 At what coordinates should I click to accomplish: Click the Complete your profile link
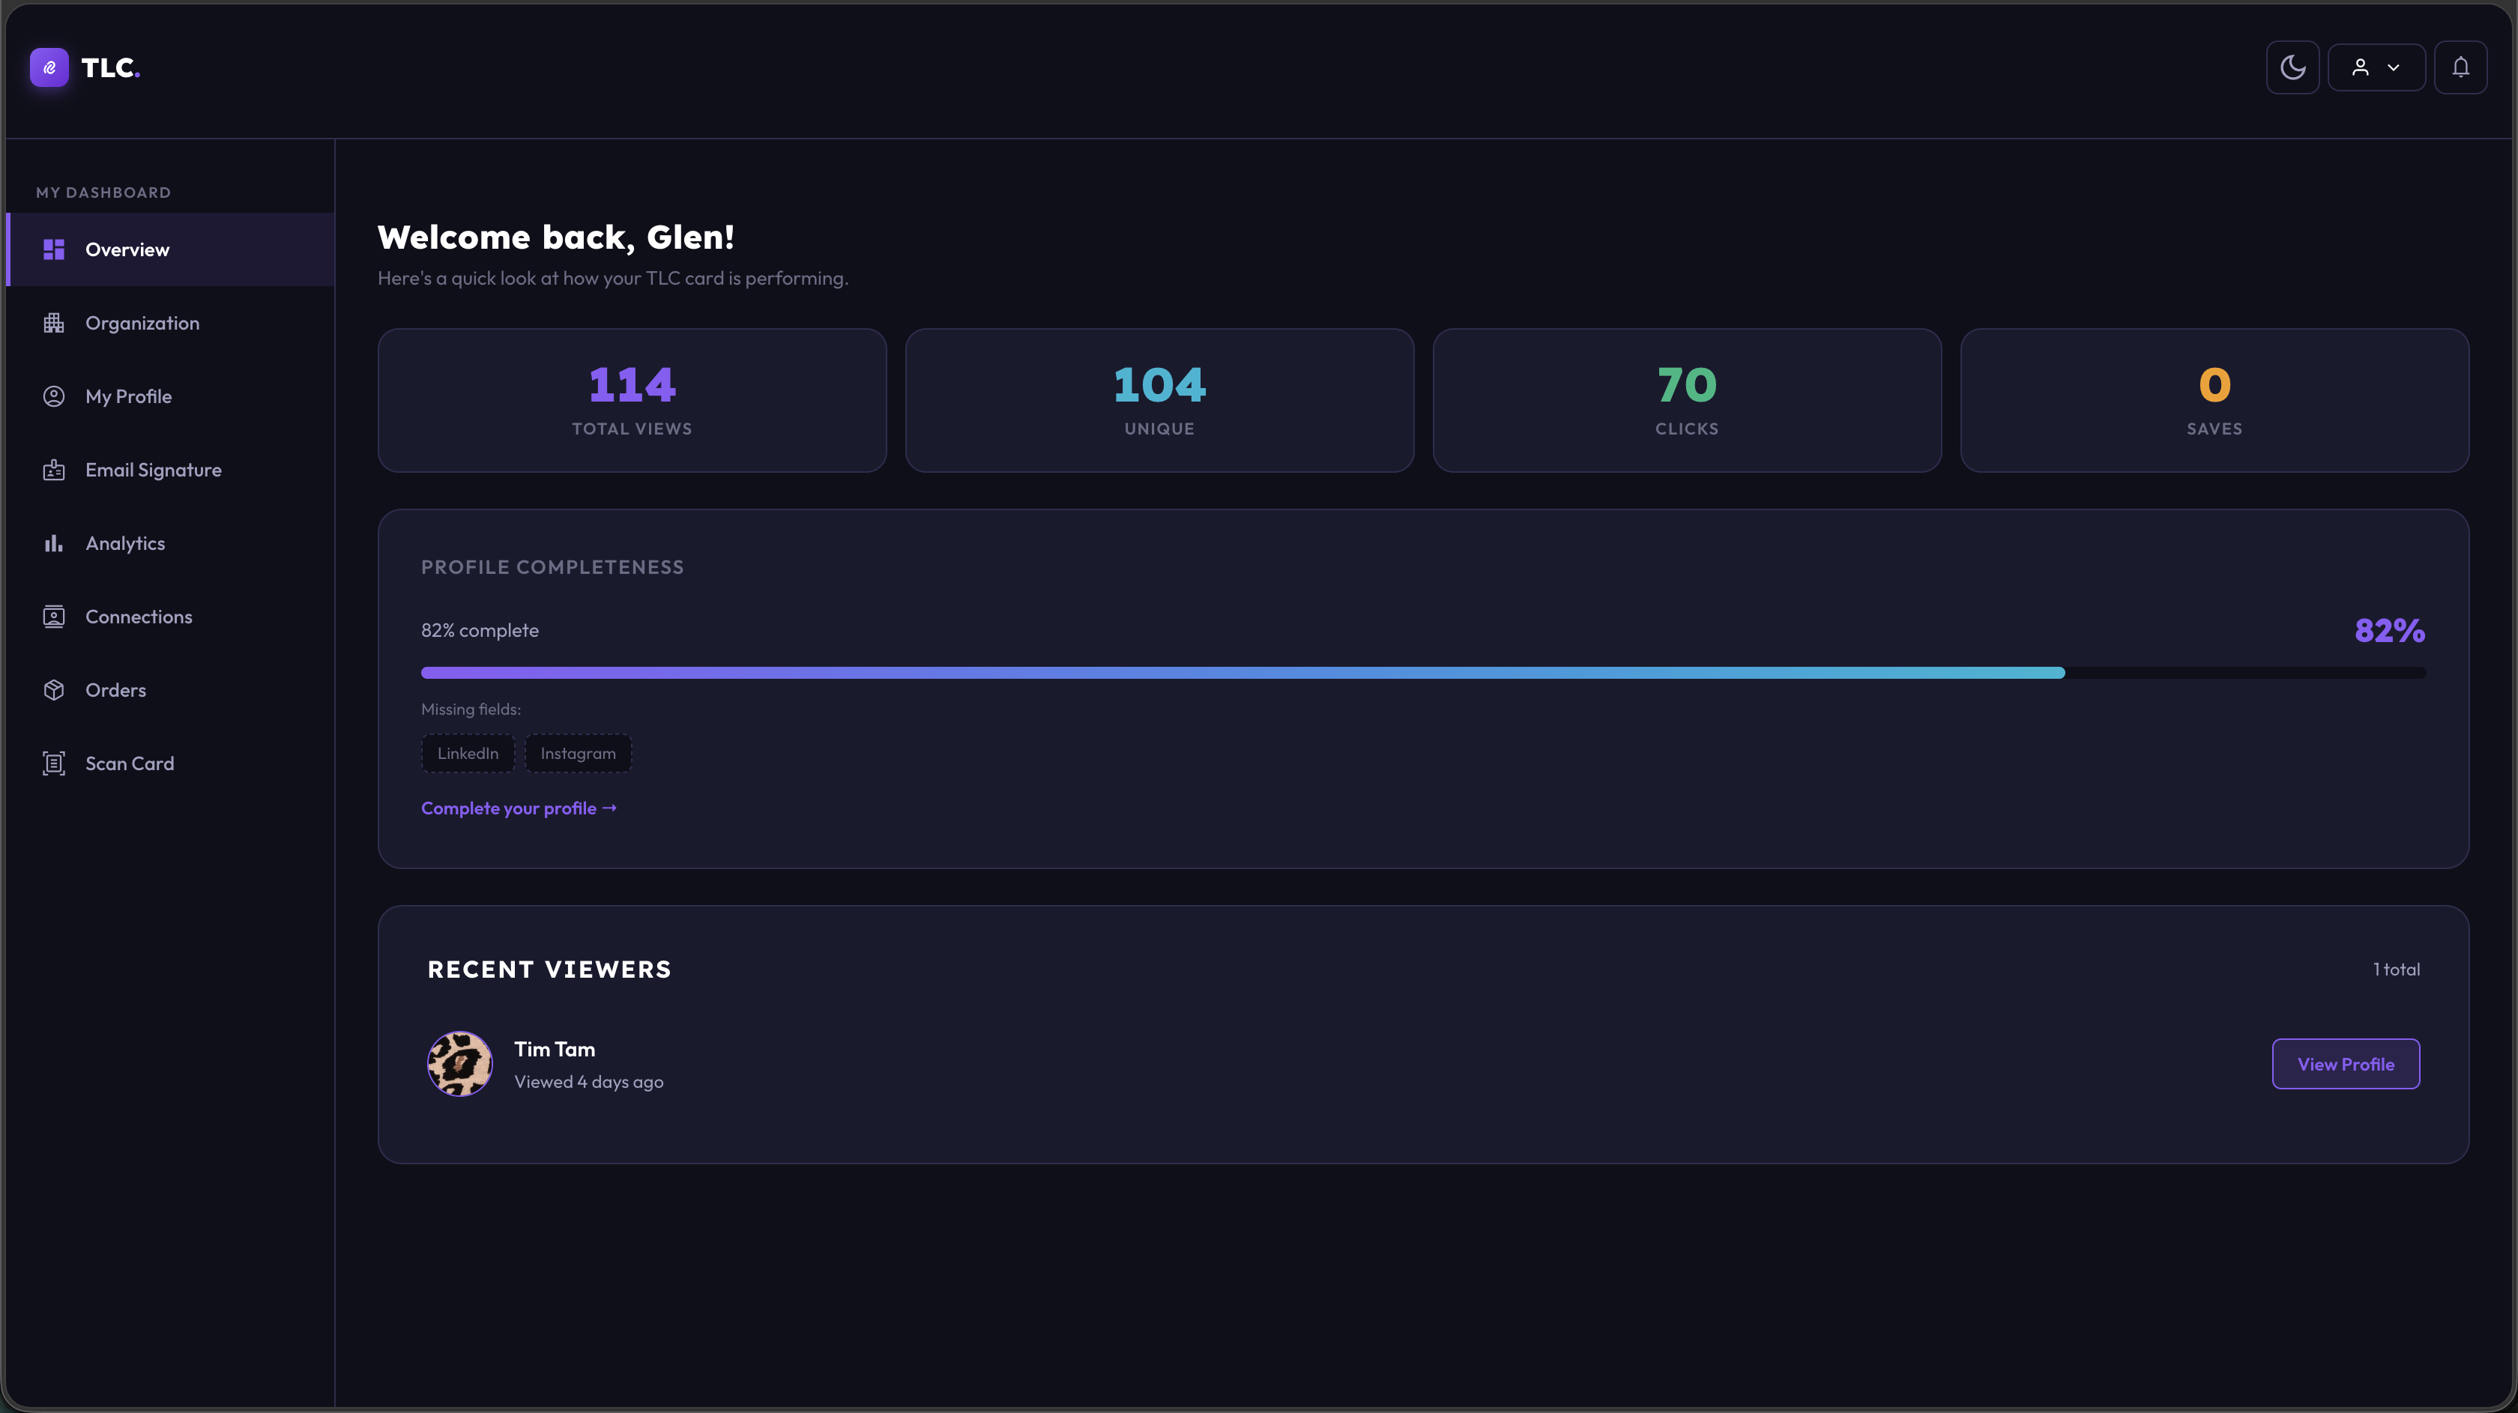[x=519, y=808]
